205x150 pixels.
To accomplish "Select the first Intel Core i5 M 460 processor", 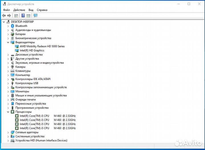I will point(48,116).
